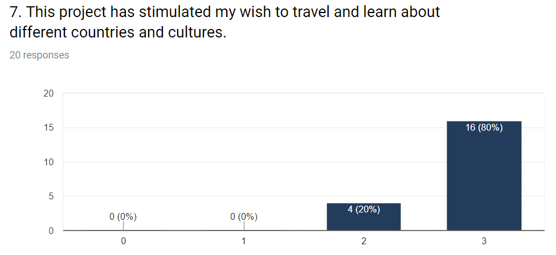Click y-axis value 5
This screenshot has height=255, width=556.
point(51,197)
